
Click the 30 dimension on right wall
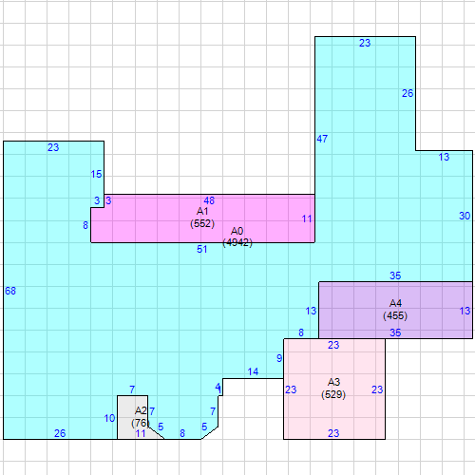click(x=465, y=216)
